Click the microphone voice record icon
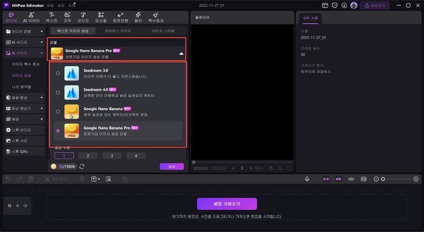The width and height of the screenshot is (424, 232). (x=307, y=179)
